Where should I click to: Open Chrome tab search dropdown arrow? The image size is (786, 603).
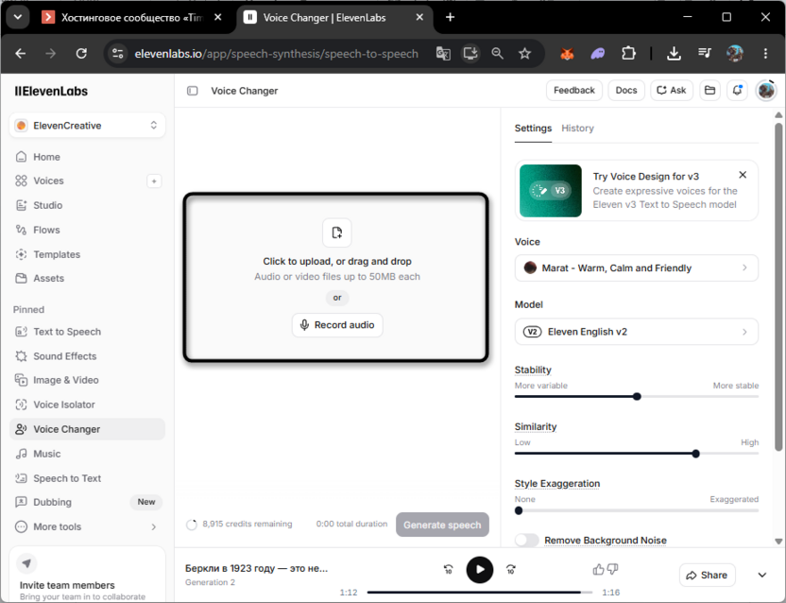18,17
